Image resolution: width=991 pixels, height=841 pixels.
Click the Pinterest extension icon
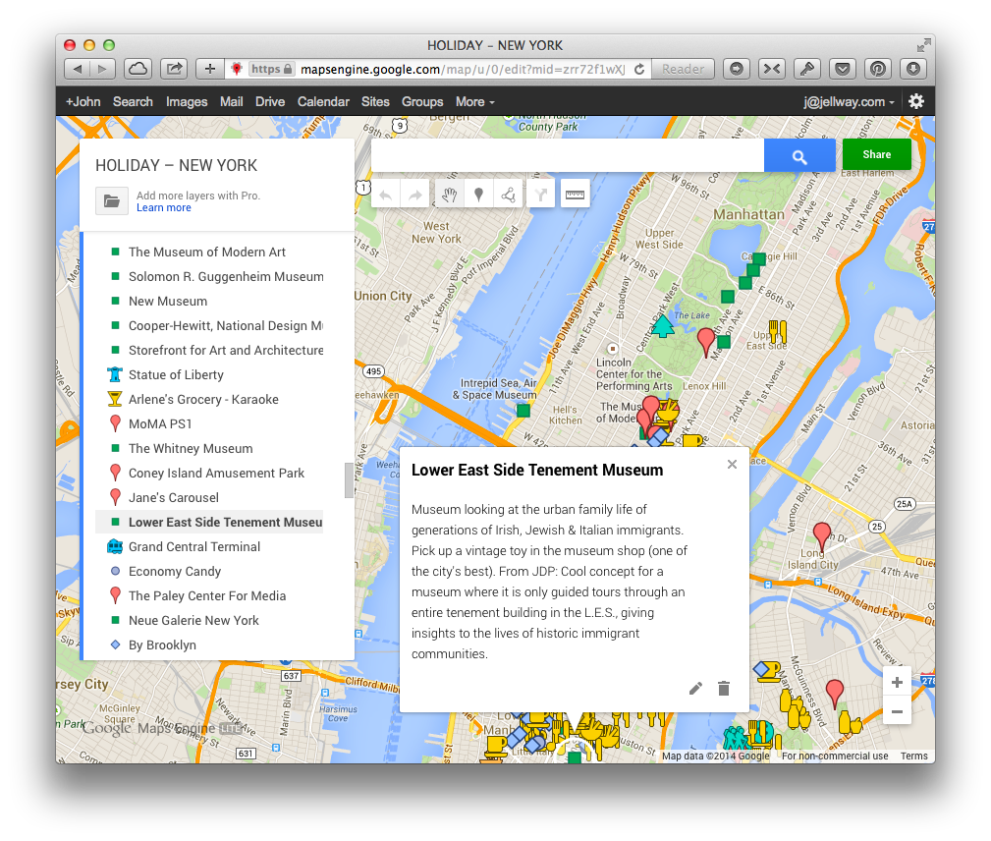[x=878, y=69]
